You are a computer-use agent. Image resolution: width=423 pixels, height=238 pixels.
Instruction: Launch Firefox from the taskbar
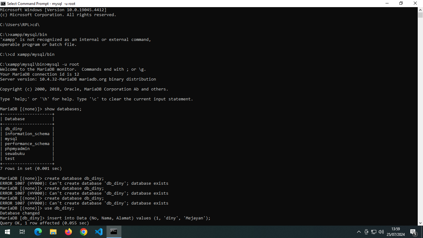pos(68,232)
